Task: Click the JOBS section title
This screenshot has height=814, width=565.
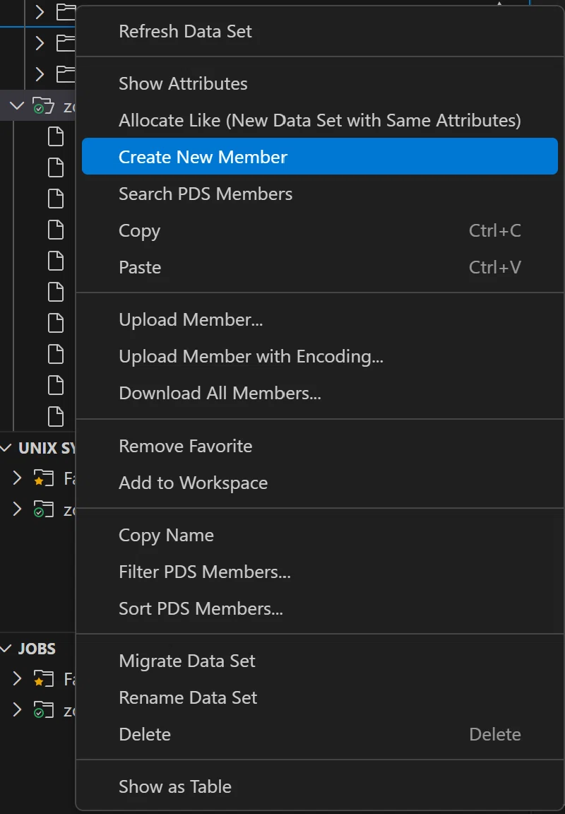Action: pos(37,649)
